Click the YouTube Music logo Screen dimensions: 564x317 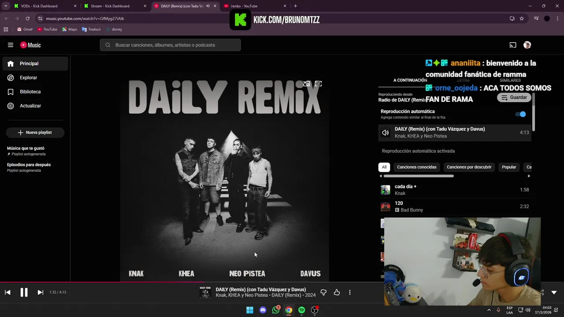(x=30, y=45)
